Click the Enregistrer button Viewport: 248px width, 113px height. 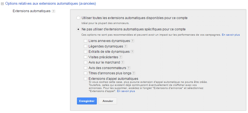point(87,101)
